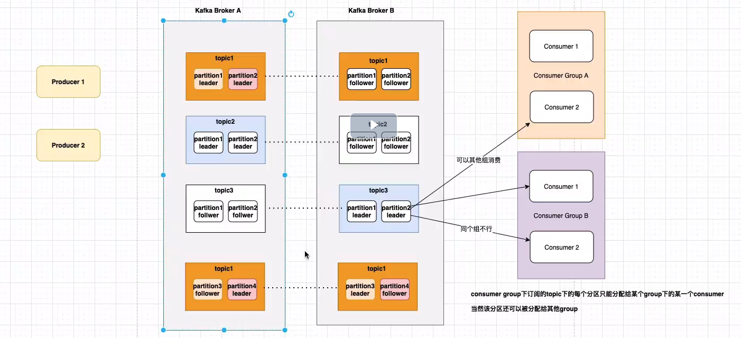Click the rotate handle above Kafka Broker A

tap(291, 14)
